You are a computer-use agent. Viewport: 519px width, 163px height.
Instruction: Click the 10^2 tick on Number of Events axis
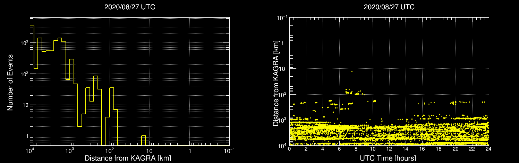(x=24, y=74)
